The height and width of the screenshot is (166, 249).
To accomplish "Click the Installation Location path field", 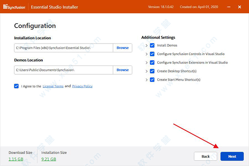I will click(63, 48).
